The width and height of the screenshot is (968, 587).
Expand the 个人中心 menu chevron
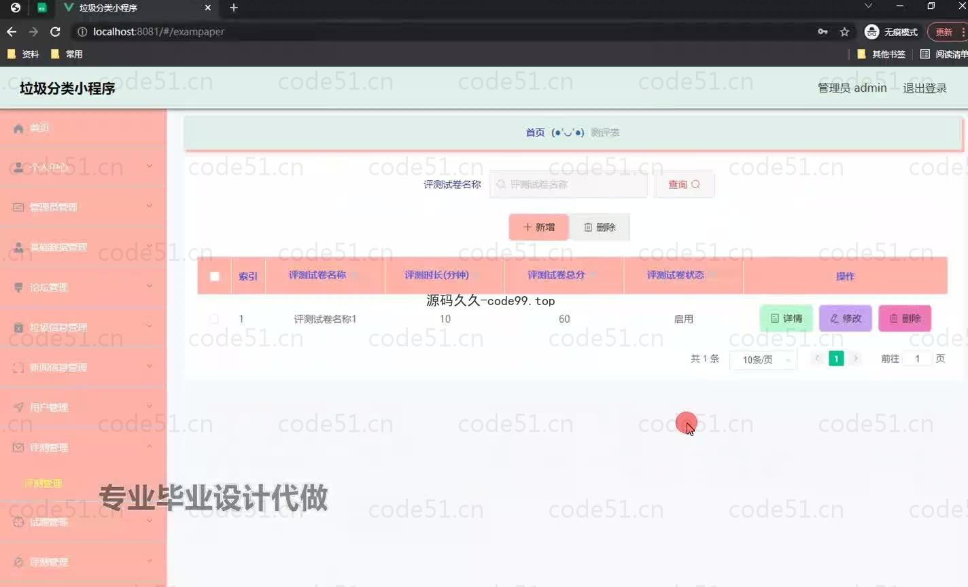[150, 166]
